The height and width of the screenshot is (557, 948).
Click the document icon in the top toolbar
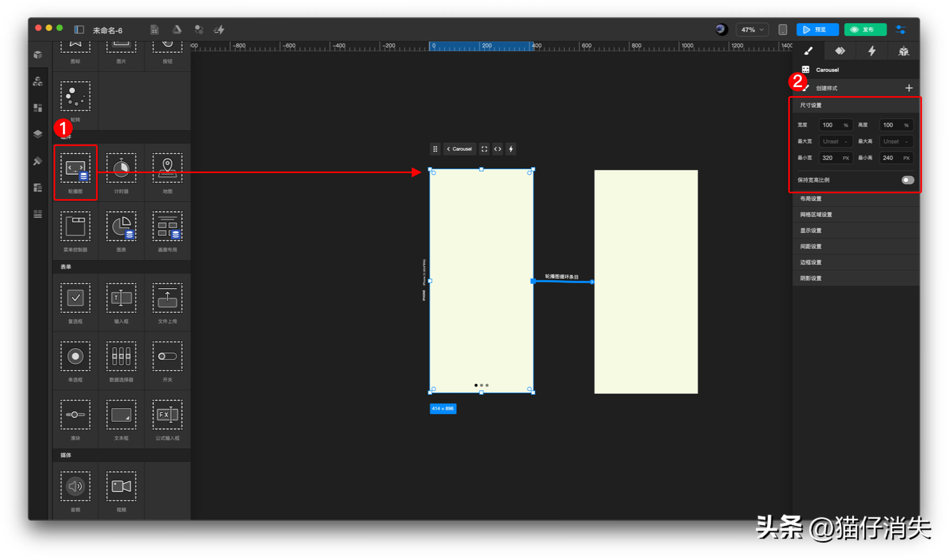tap(154, 30)
